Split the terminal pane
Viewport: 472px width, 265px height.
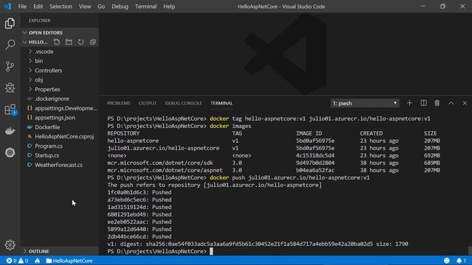423,103
